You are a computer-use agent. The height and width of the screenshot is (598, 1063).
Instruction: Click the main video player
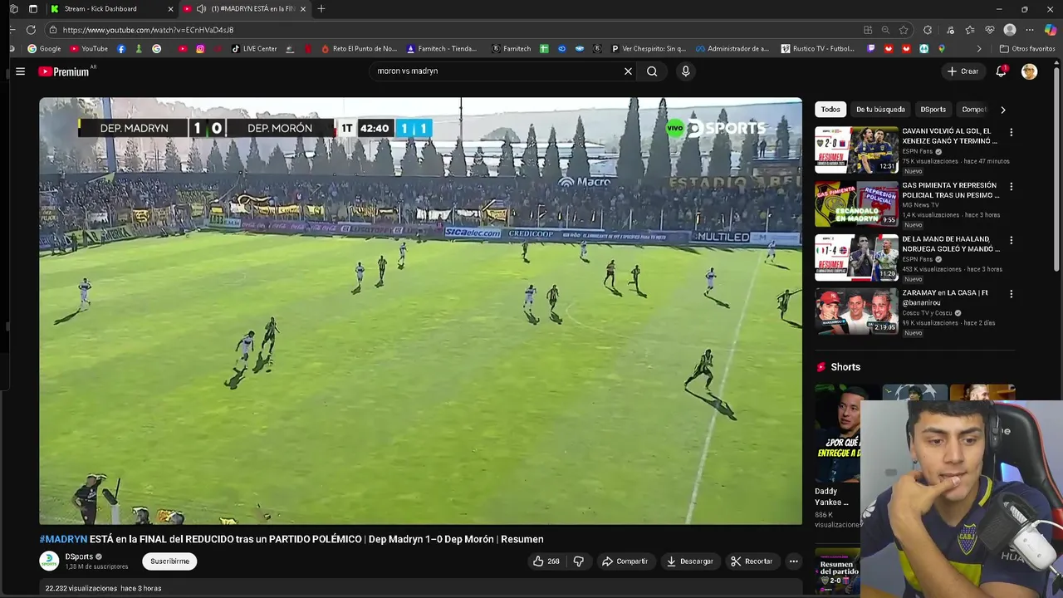pos(420,311)
